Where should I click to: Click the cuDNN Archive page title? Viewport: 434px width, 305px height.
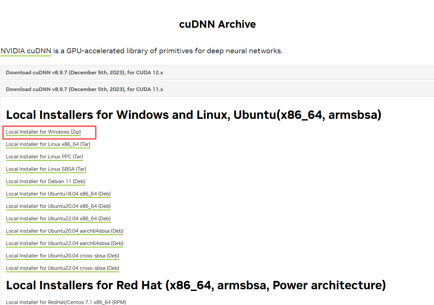(217, 24)
